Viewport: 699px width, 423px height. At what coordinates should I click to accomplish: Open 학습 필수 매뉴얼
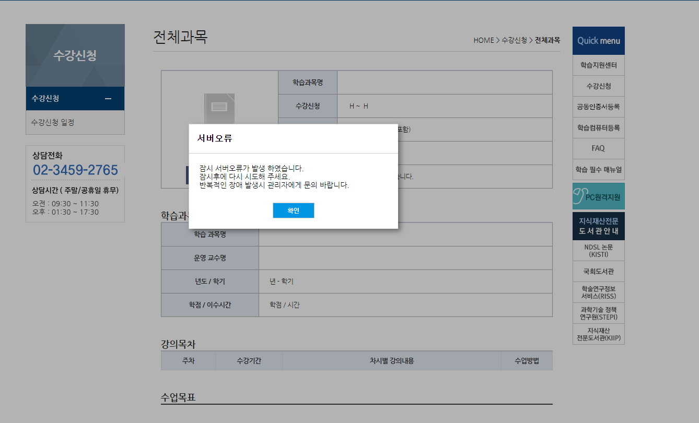coord(598,169)
